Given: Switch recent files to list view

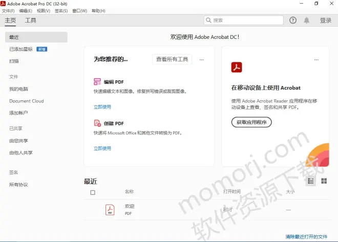Looking at the screenshot, I should (311, 181).
